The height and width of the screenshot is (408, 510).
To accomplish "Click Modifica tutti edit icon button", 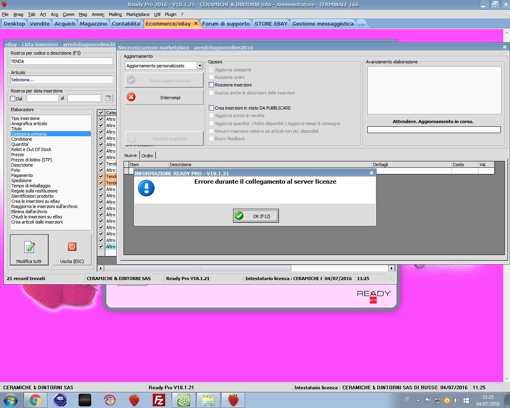I will [29, 250].
